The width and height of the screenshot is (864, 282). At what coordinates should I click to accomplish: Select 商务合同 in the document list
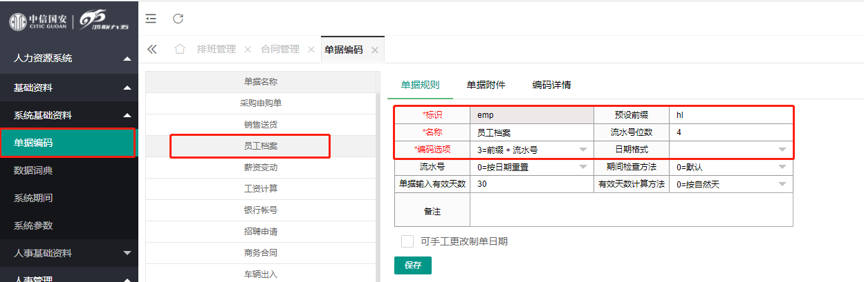(261, 252)
